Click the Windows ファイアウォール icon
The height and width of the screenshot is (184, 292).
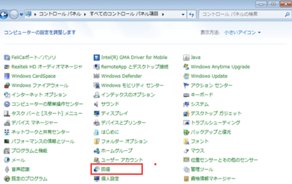[x=7, y=85]
